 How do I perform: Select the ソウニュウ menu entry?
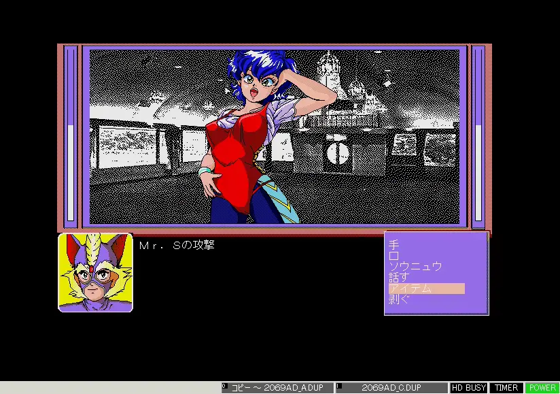tap(415, 266)
